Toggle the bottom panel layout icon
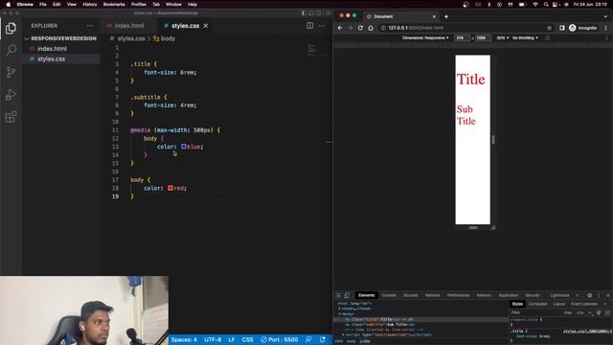 311,12
